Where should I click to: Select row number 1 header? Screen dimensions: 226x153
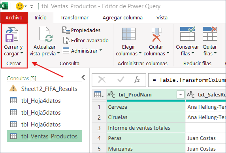point(99,107)
